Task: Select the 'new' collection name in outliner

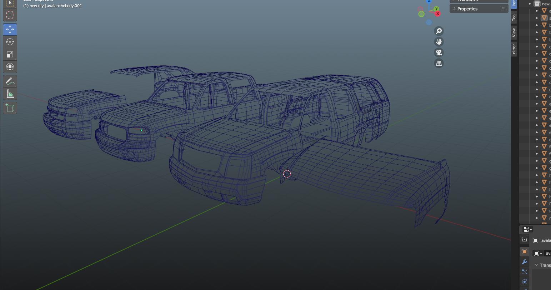Action: click(546, 4)
